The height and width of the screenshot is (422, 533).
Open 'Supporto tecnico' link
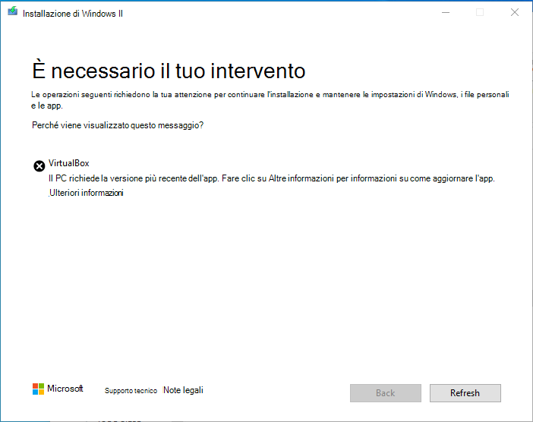131,391
